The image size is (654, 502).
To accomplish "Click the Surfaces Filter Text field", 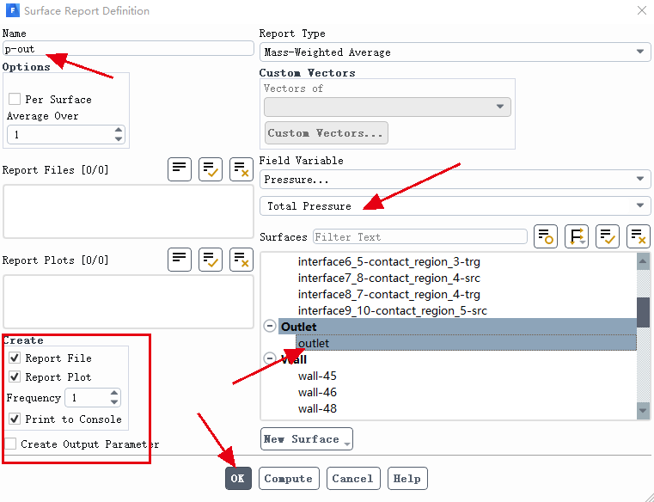I will click(x=419, y=236).
